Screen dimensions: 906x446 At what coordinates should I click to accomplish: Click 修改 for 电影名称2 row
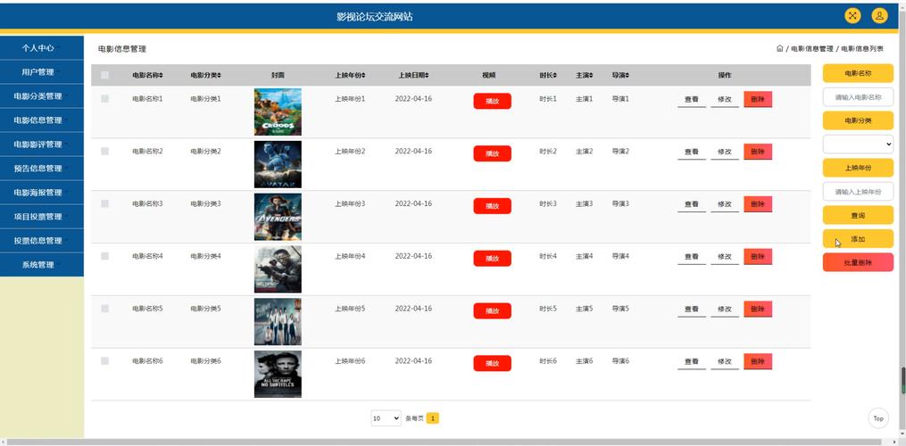[725, 152]
